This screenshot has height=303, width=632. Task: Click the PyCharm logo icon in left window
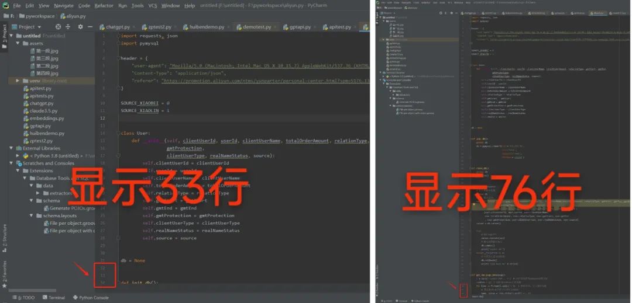(5, 6)
